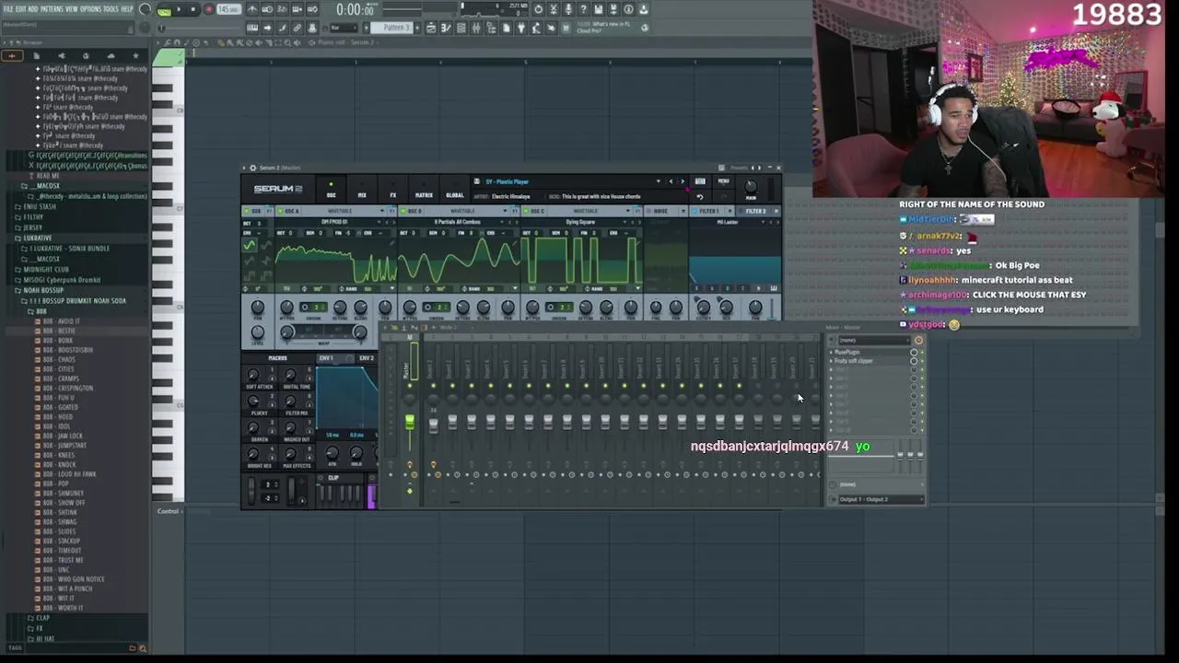Select the sine sub waveform shape
This screenshot has height=663, width=1179.
pos(249,247)
